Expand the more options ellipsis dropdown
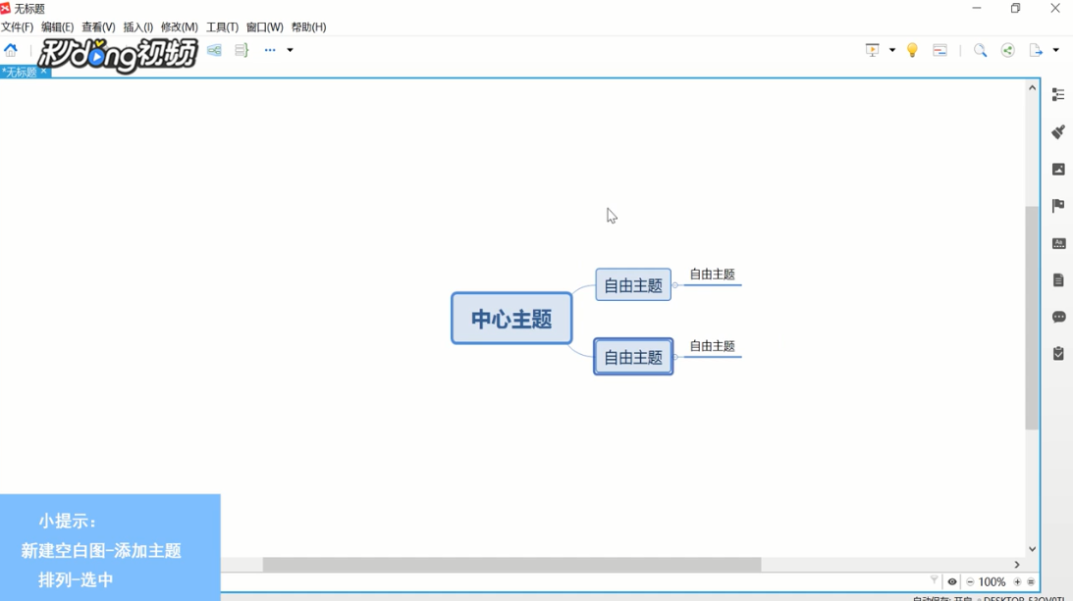1073x601 pixels. [x=270, y=50]
